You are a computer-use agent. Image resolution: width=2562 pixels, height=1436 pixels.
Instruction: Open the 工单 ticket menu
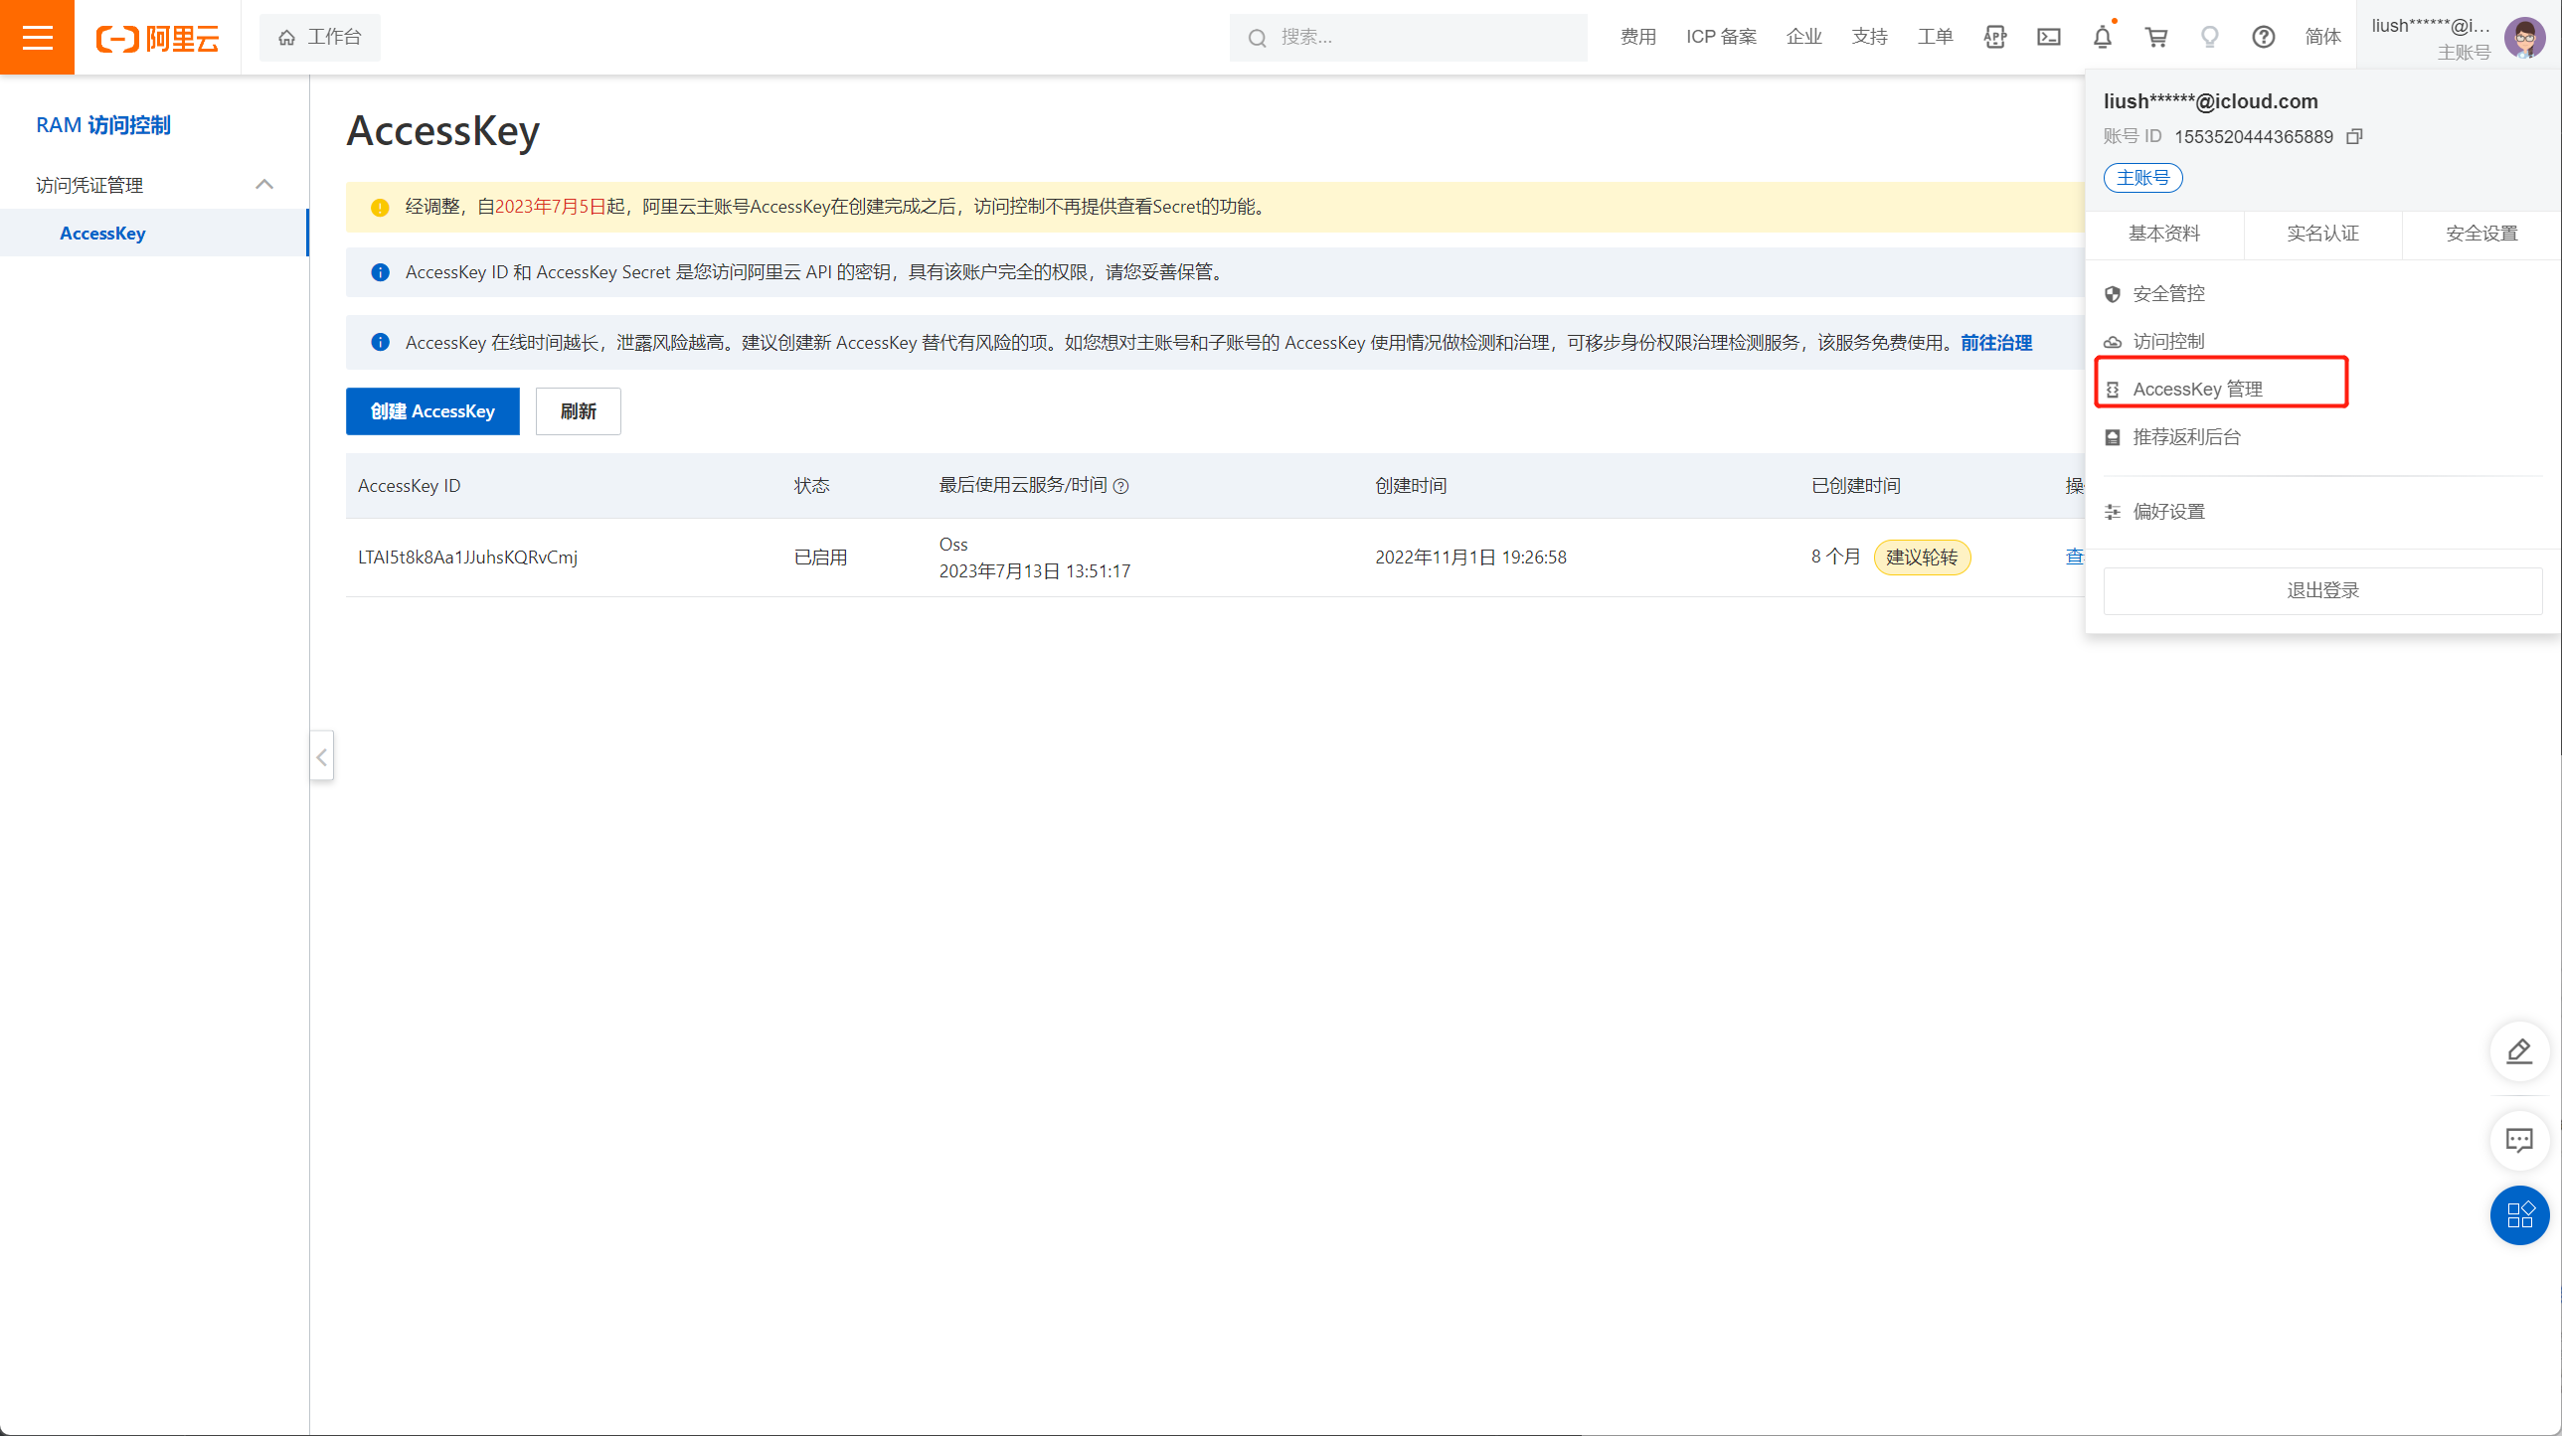click(x=1936, y=37)
